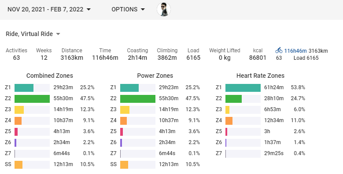Click Power Zones Z6 time 2h34m
The image size is (343, 174).
167,142
